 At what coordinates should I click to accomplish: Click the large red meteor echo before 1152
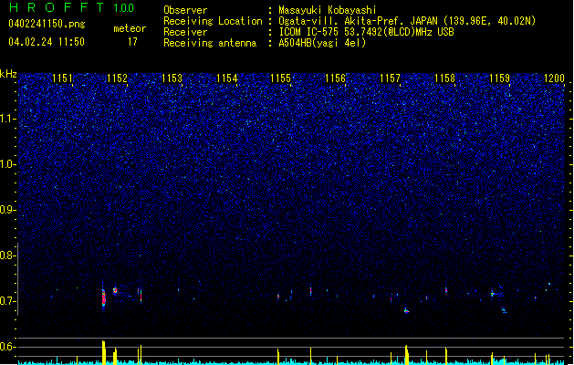[104, 297]
